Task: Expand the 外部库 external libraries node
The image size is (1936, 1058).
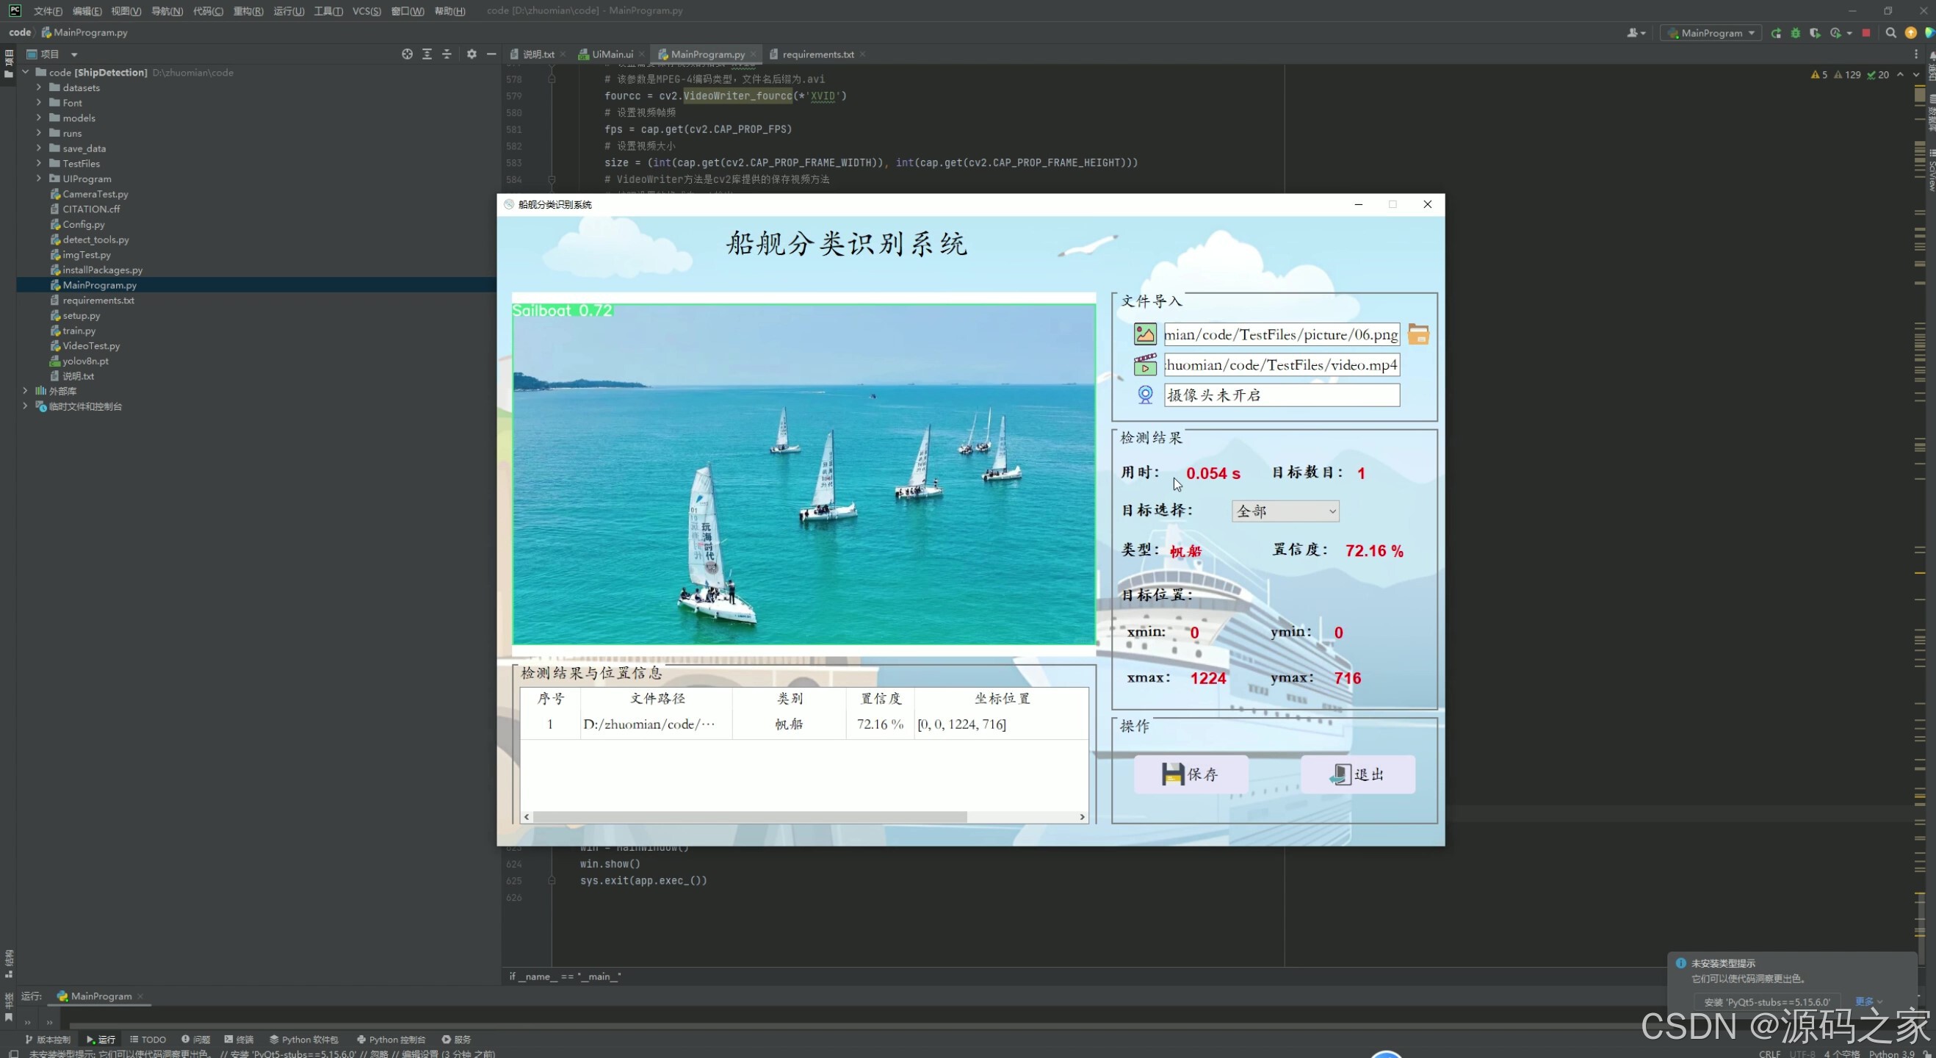Action: click(26, 390)
